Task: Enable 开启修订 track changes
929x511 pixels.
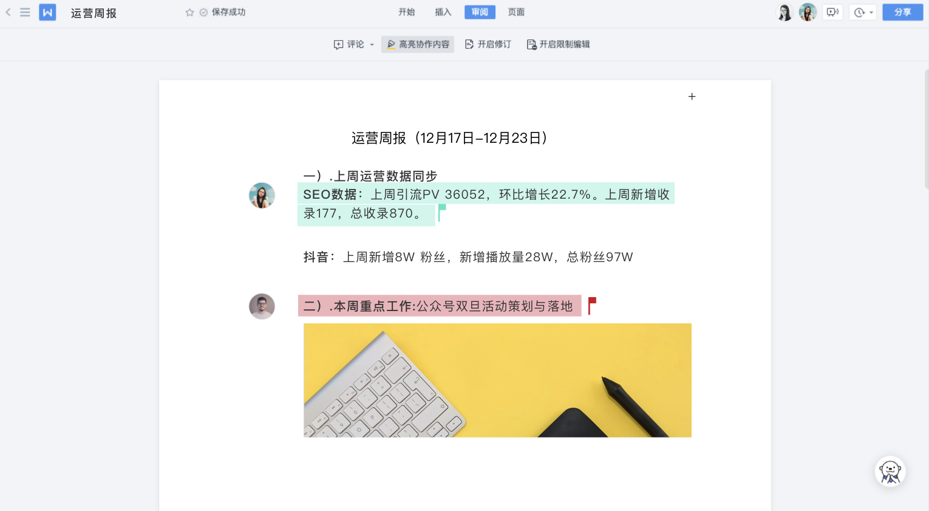Action: pos(488,44)
